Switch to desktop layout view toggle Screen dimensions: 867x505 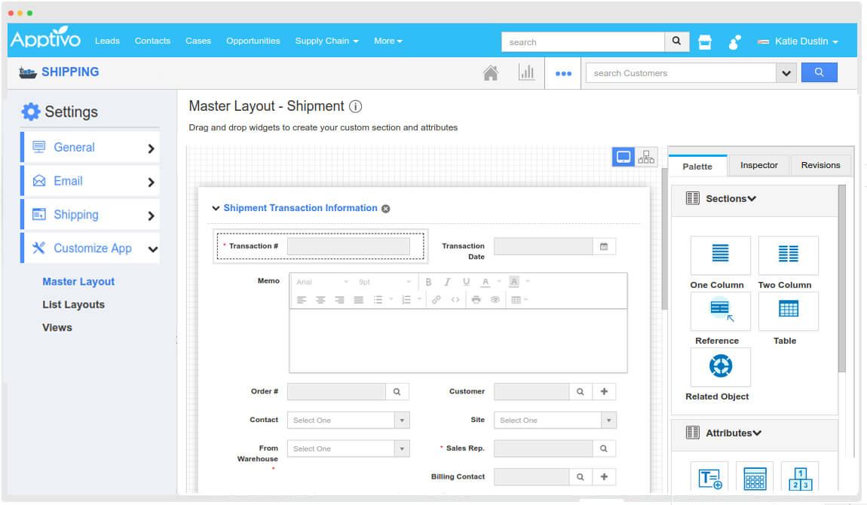tap(623, 157)
